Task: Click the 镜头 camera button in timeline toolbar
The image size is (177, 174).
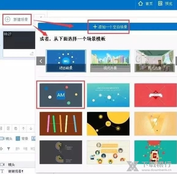Action: pos(6,138)
